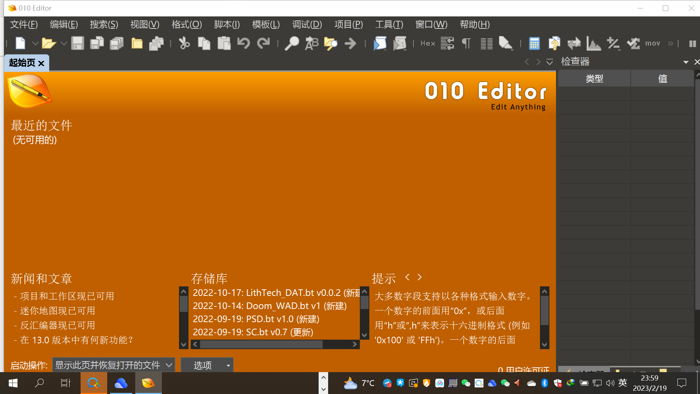The width and height of the screenshot is (700, 394).
Task: Click the tips panel vertical scrollbar
Action: [x=544, y=318]
